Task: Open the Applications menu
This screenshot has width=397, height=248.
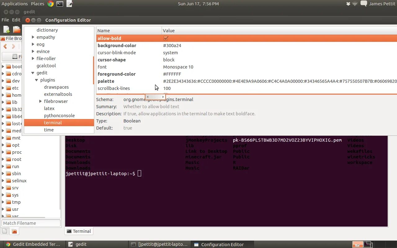Action: [x=15, y=4]
